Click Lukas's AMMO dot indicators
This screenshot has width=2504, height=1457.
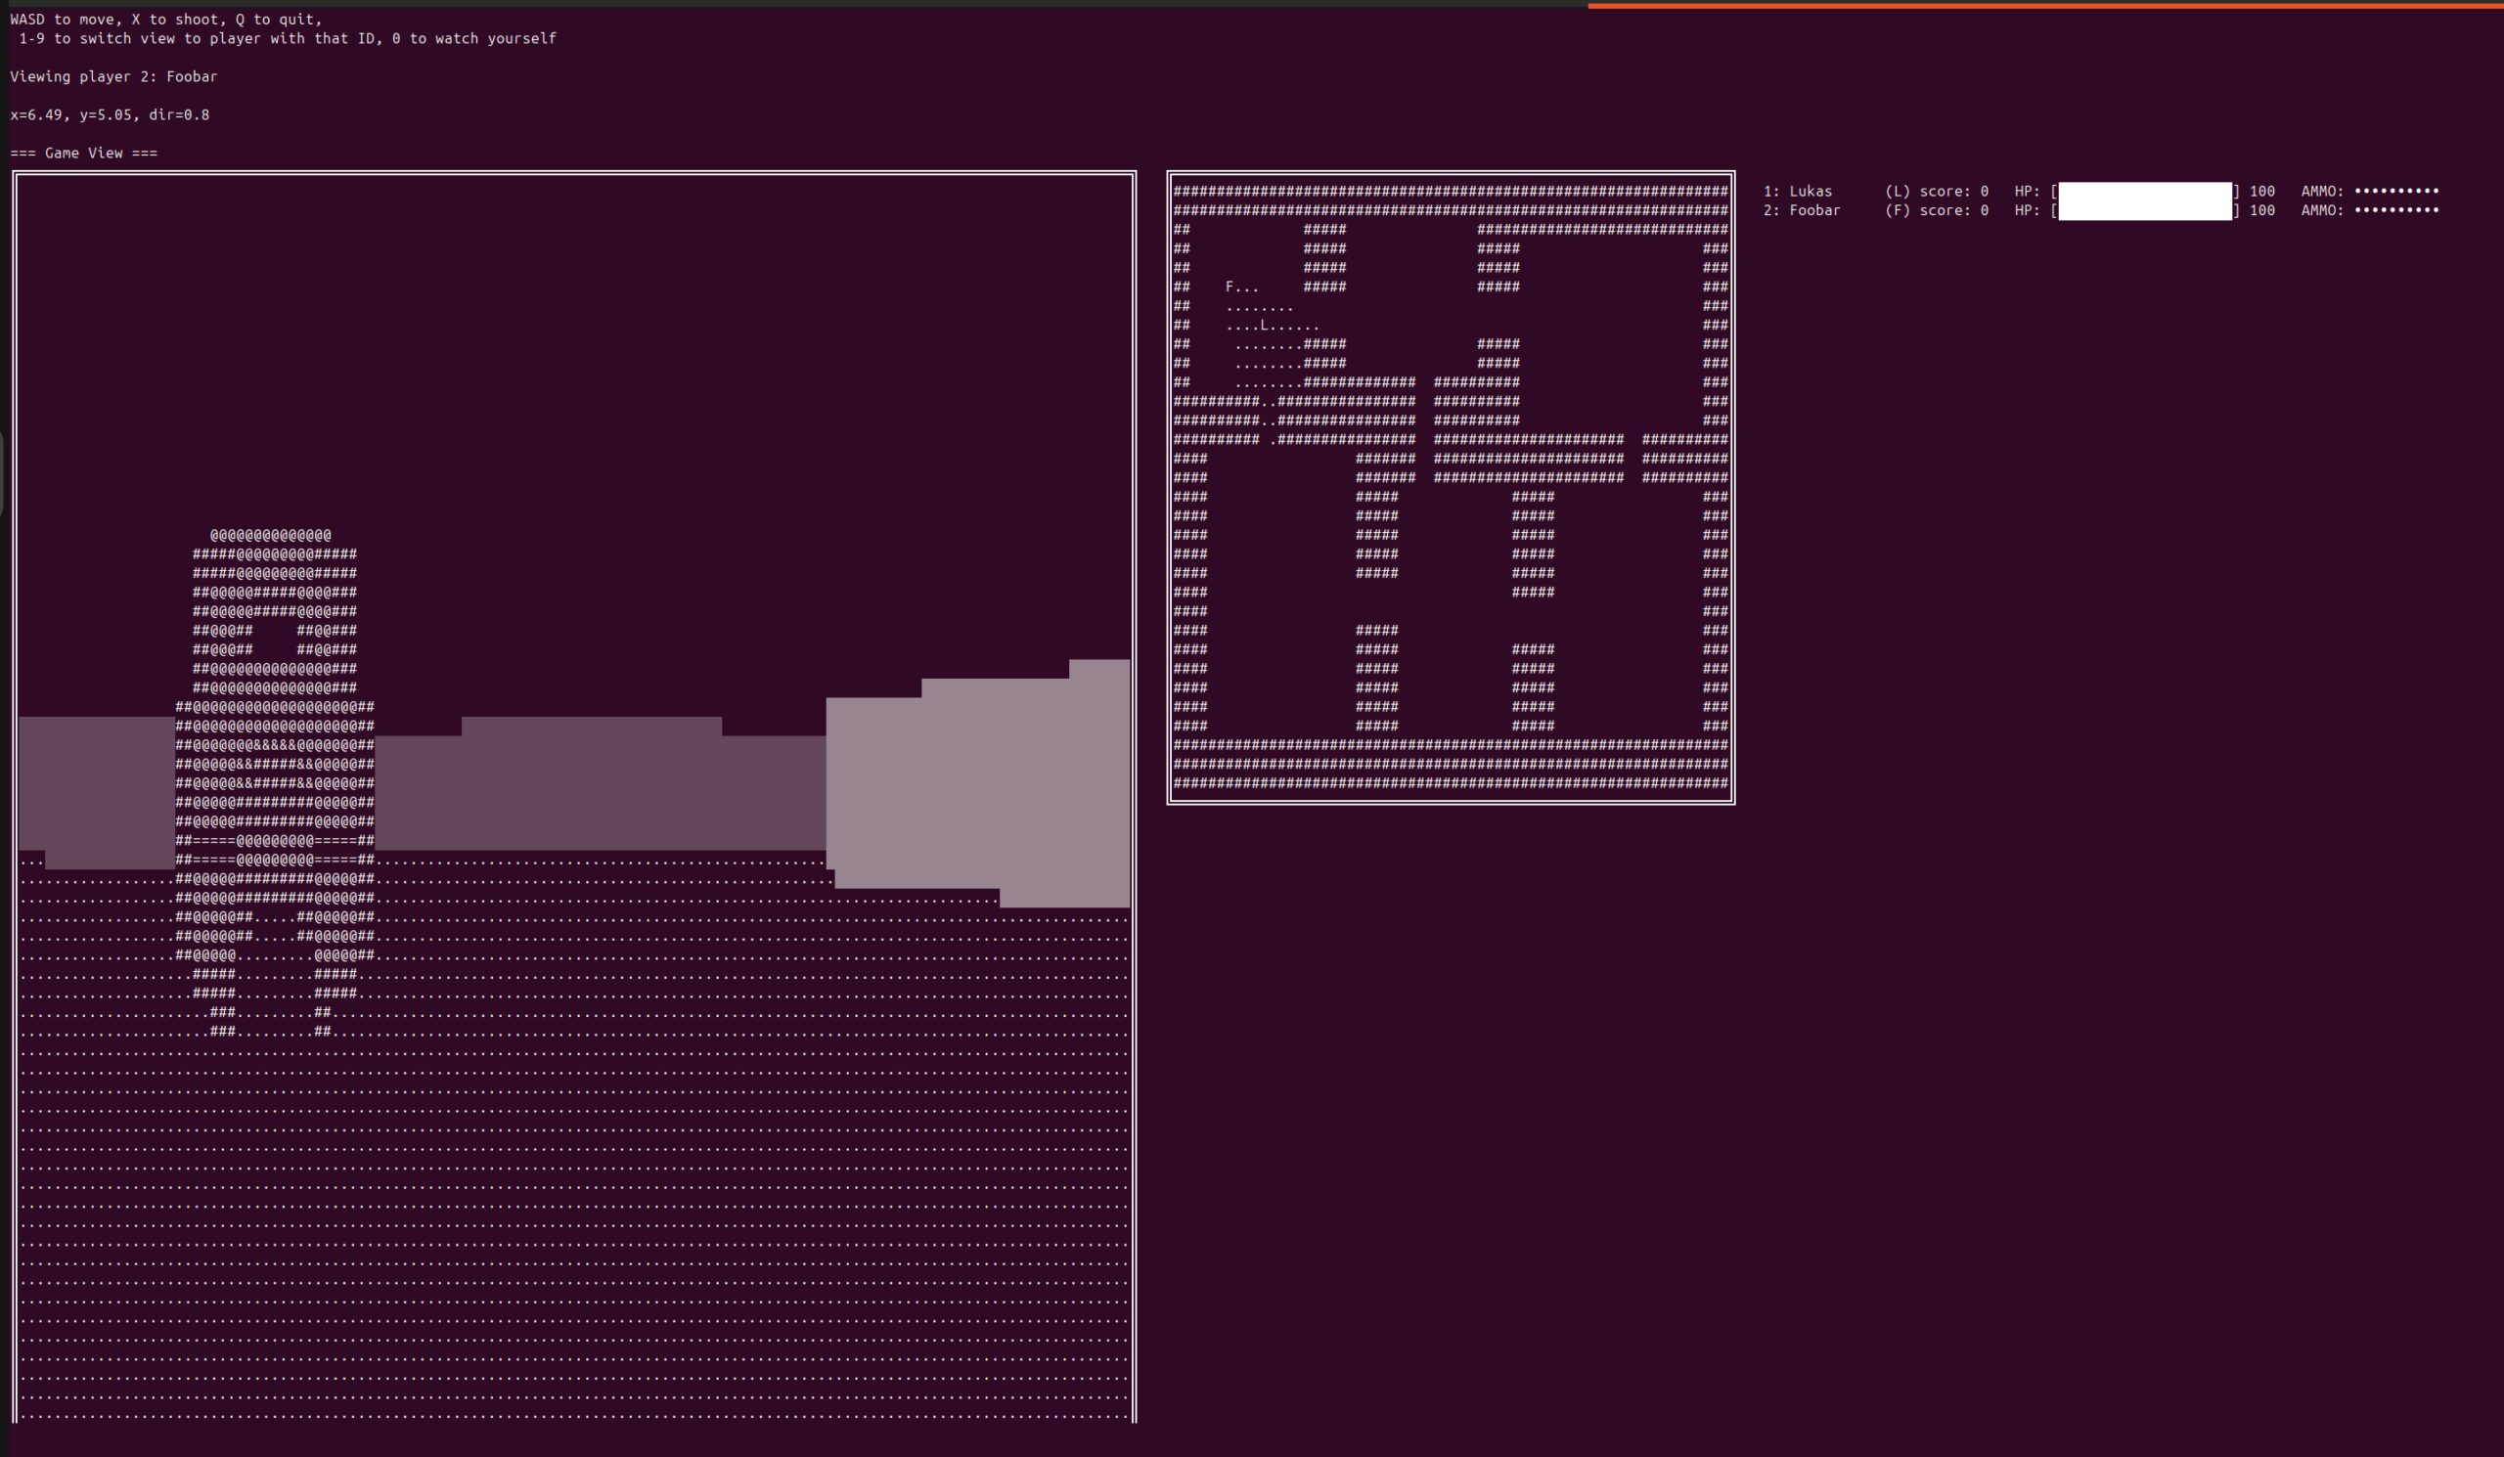[x=2399, y=191]
